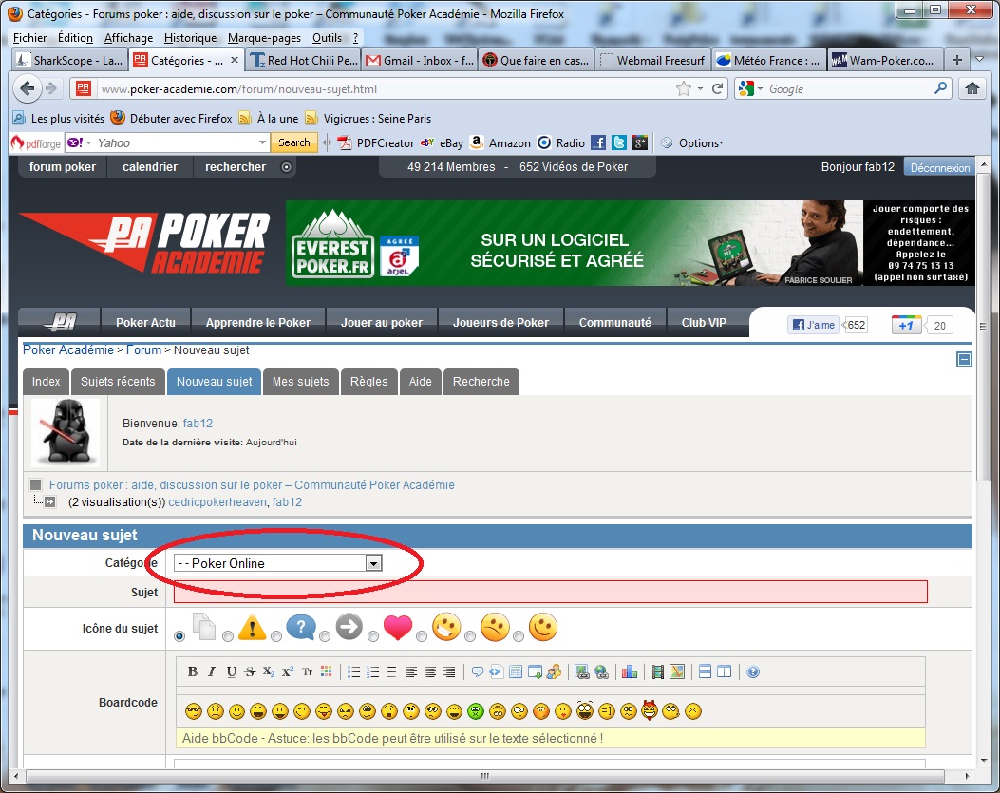Select the grey arrow topic icon radio
Screen dimensions: 1000x793
pos(325,636)
